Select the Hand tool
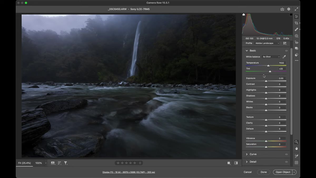This screenshot has width=316, height=178. point(297,149)
